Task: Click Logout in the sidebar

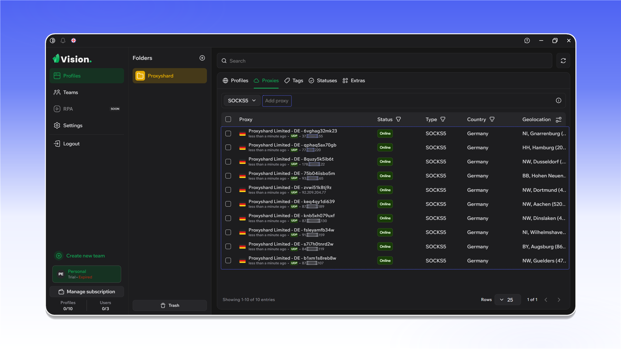Action: [x=87, y=143]
